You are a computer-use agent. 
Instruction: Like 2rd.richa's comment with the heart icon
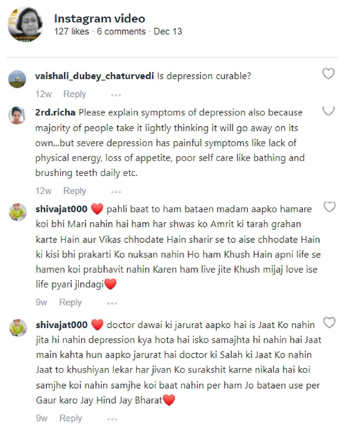(x=328, y=111)
